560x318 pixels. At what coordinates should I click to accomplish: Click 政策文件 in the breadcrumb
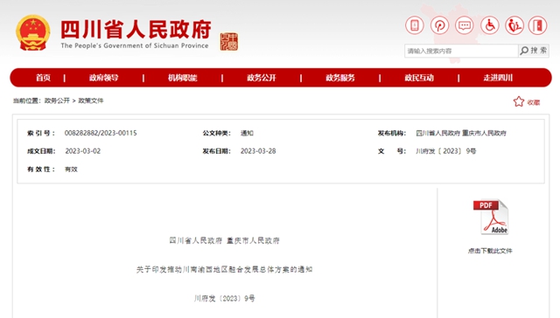click(x=91, y=100)
